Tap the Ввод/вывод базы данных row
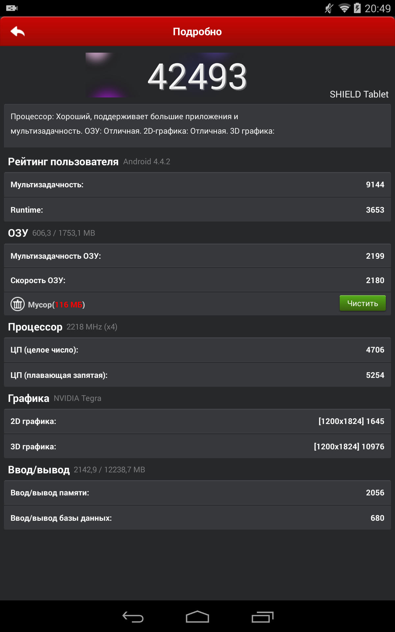The height and width of the screenshot is (632, 395). tap(197, 518)
